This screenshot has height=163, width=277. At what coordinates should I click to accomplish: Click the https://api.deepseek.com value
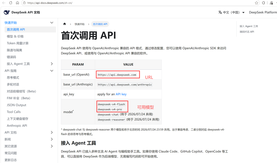coord(117,75)
